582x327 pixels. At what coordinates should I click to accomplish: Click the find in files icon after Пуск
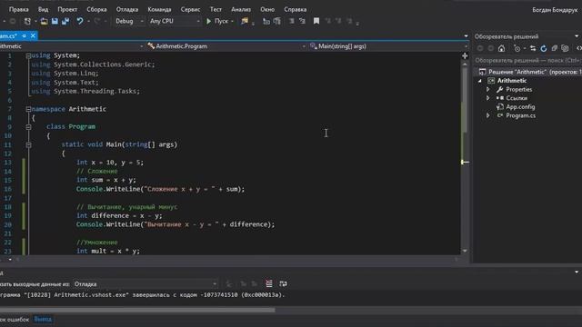pos(245,21)
